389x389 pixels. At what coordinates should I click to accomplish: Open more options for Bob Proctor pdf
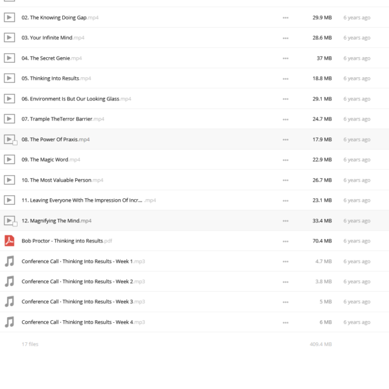tap(285, 241)
